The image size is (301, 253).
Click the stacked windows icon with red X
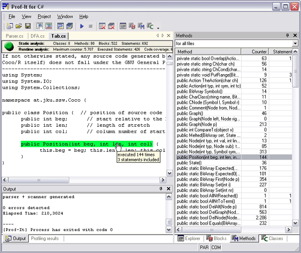[111, 26]
